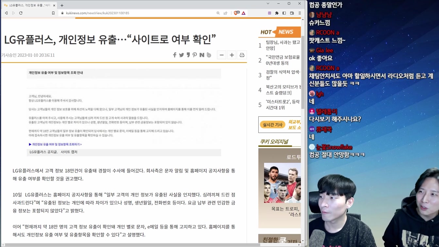Open a new browser tab

coord(62,5)
